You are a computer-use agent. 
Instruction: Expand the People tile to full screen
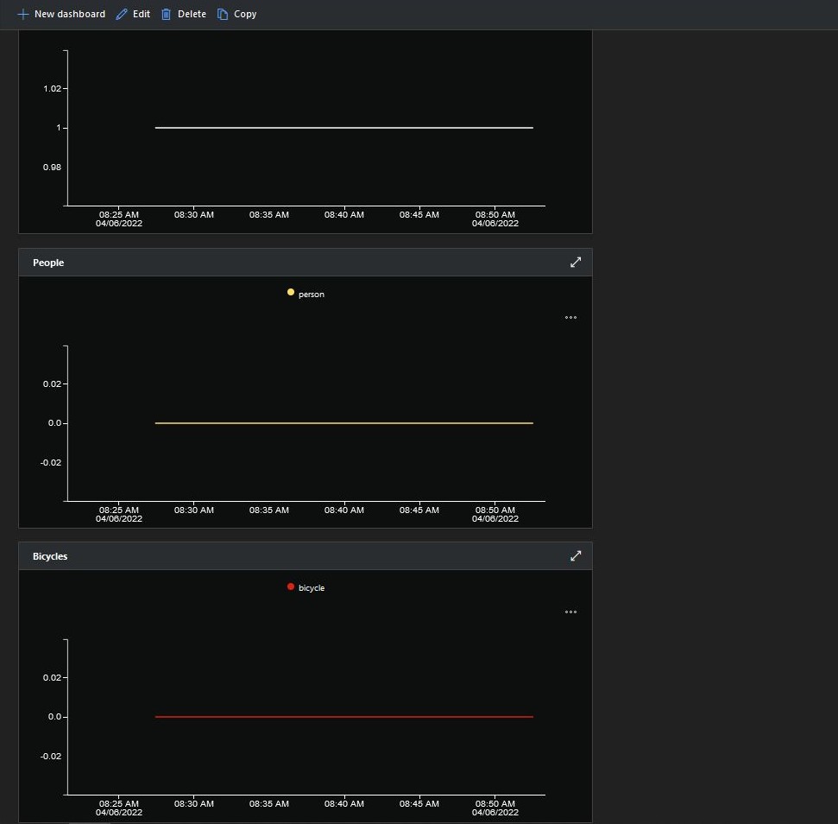(576, 263)
